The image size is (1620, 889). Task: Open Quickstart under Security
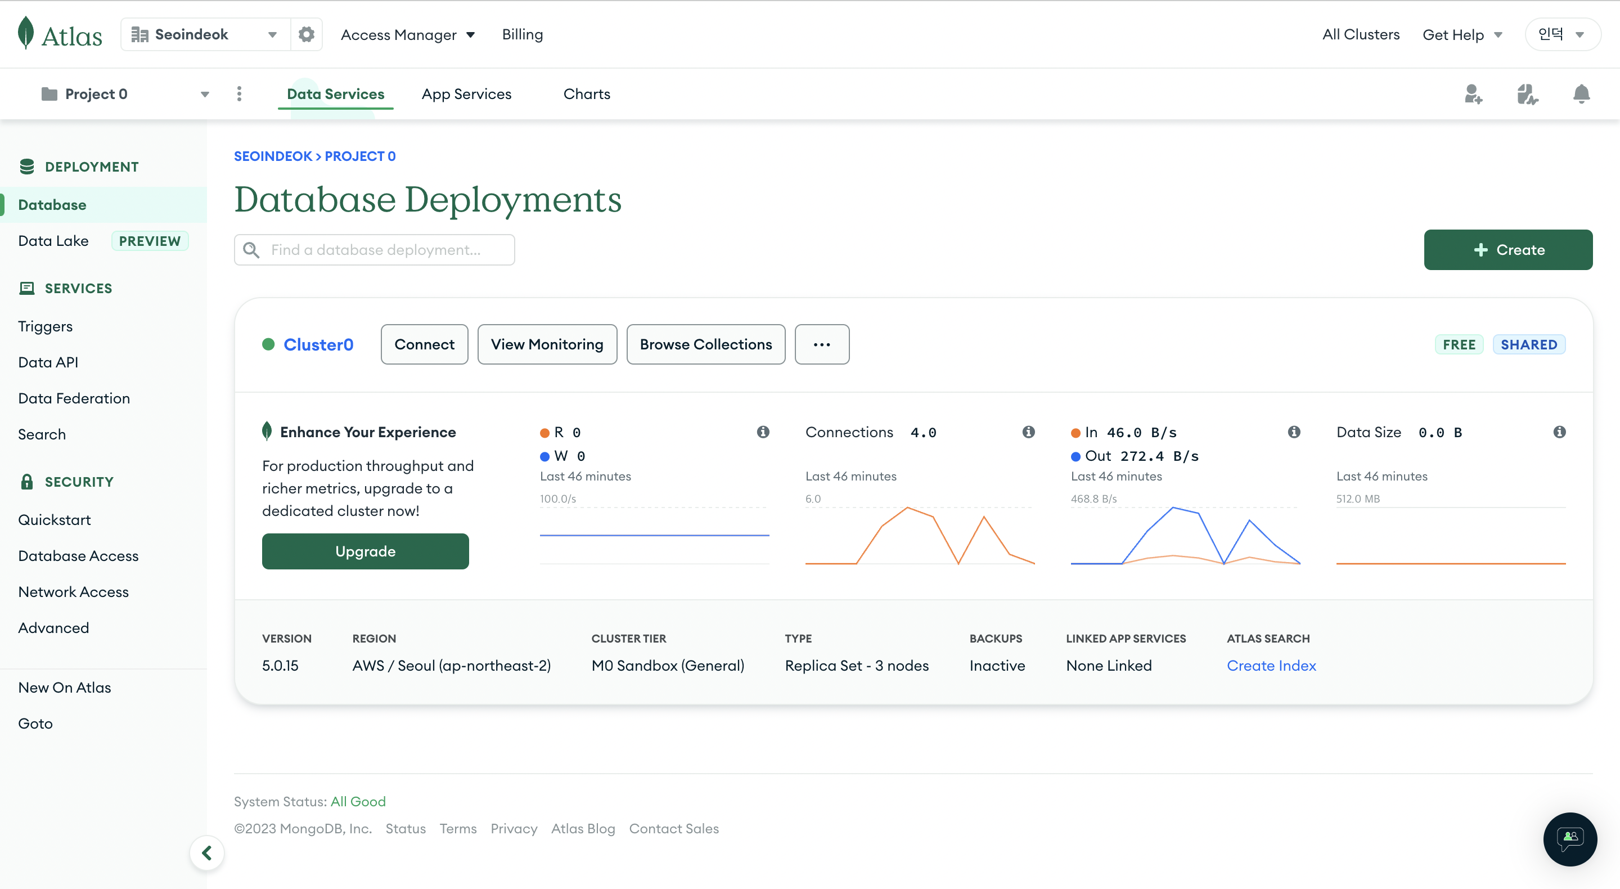coord(55,520)
